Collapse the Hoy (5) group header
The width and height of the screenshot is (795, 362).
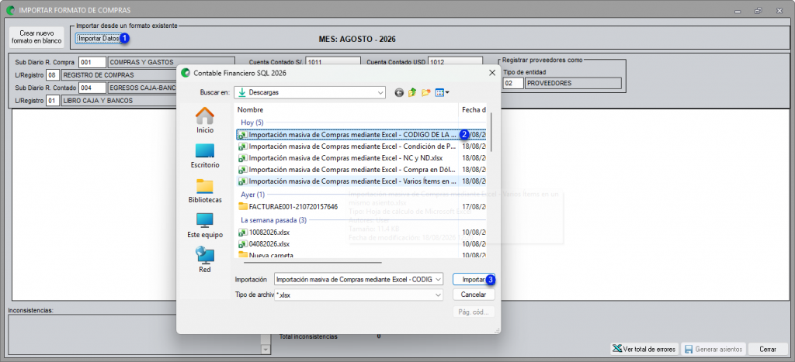click(x=252, y=122)
